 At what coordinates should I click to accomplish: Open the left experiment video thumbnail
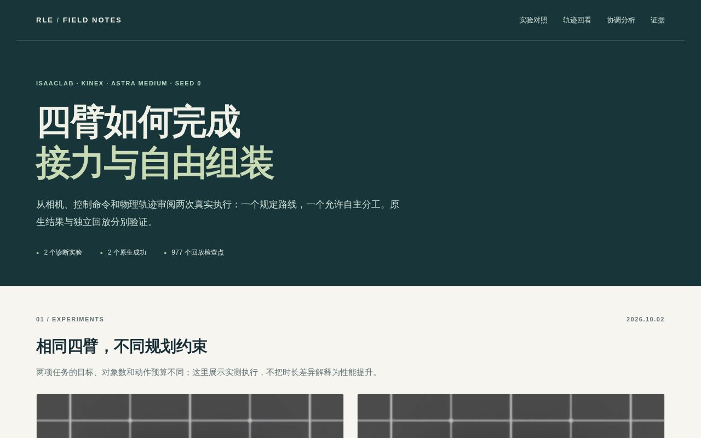pyautogui.click(x=190, y=416)
